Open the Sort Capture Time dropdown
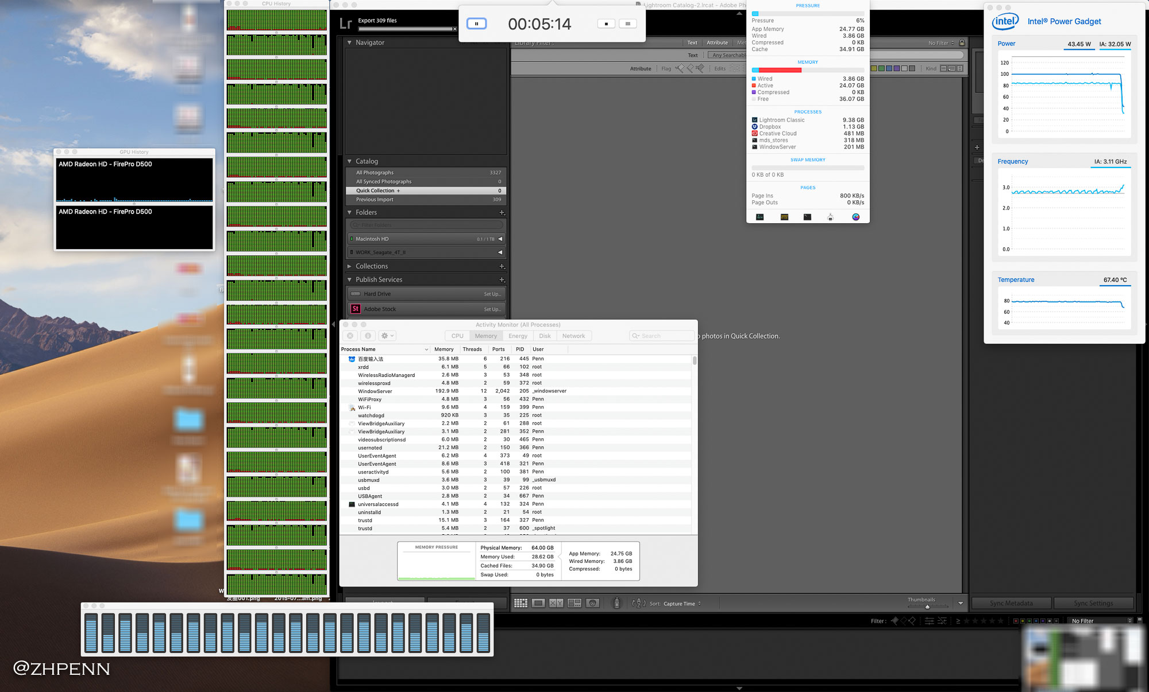The width and height of the screenshot is (1149, 692). tap(682, 604)
